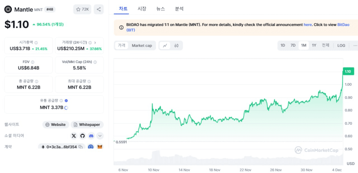
Task: Expand more social media links
Action: pos(100,136)
